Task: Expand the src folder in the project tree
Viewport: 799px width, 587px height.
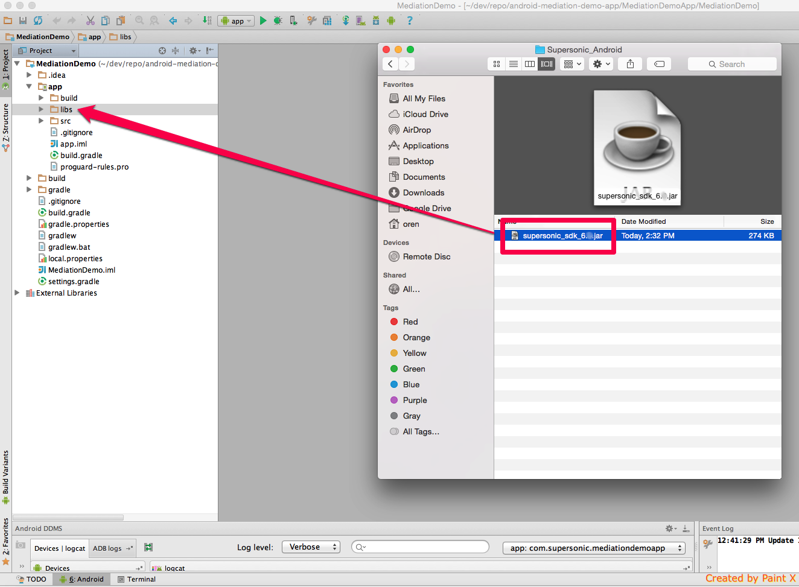Action: [x=41, y=121]
